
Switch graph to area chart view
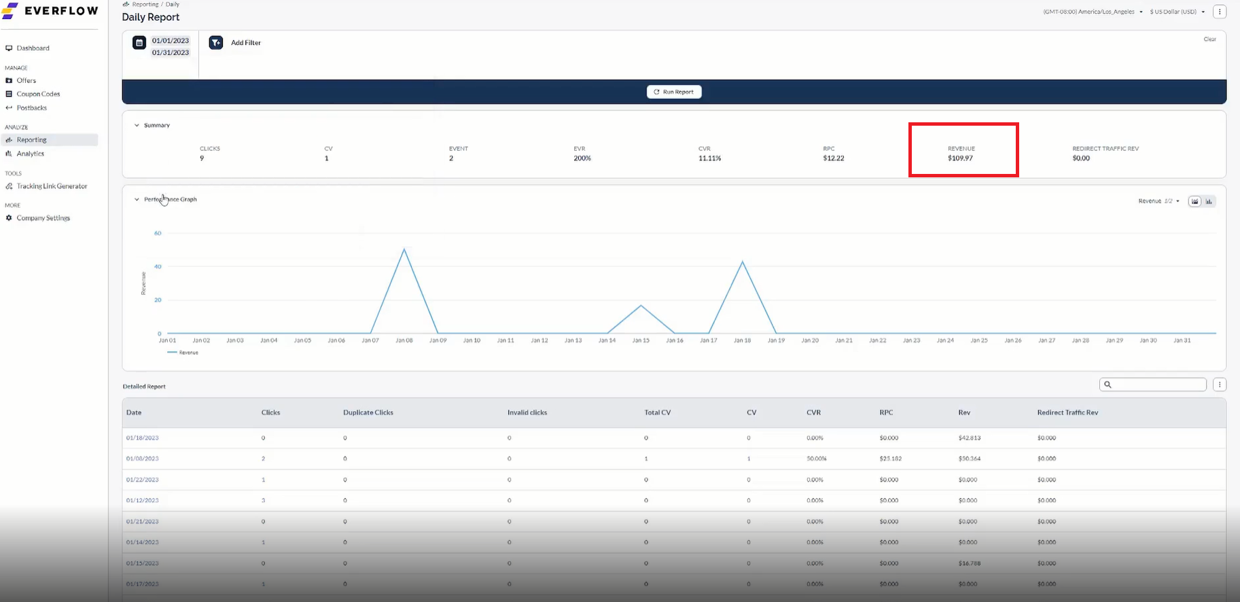coord(1194,201)
